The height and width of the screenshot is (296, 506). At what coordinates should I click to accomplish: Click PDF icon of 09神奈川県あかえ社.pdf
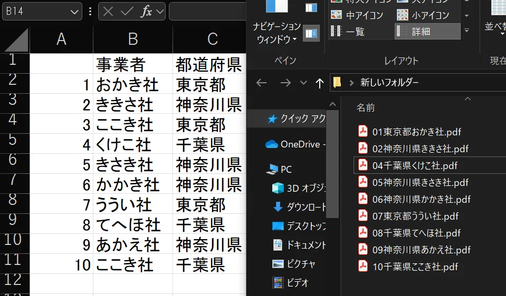click(363, 249)
